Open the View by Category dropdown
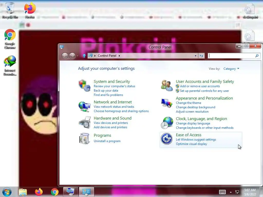 [x=231, y=69]
